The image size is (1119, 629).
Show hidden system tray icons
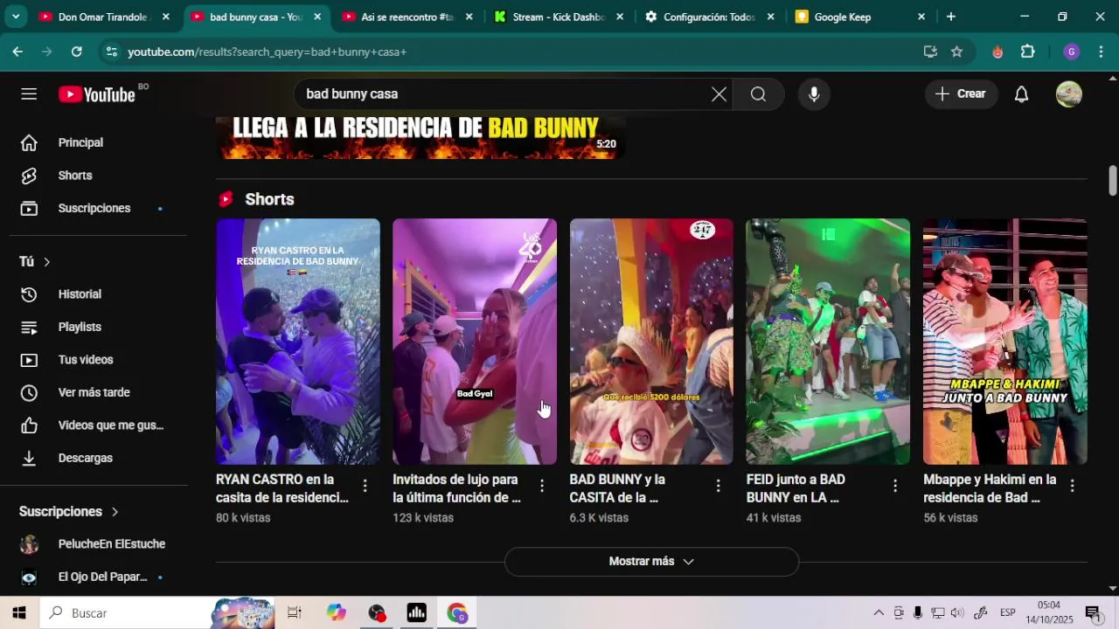(879, 613)
